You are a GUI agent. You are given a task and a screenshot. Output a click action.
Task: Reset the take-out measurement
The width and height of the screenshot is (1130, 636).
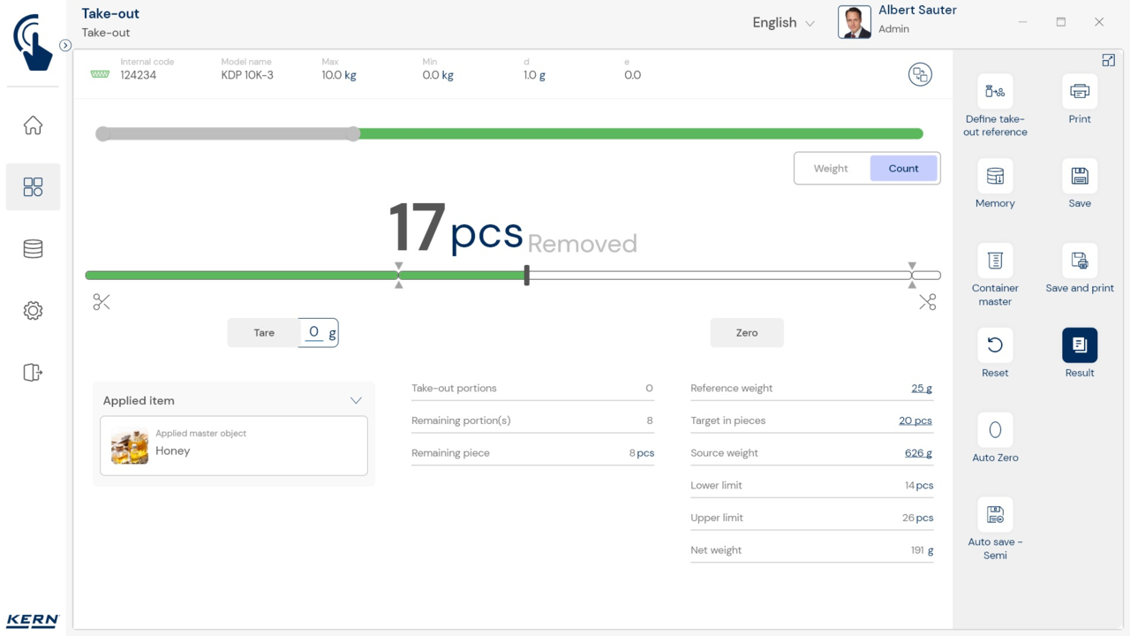tap(995, 345)
